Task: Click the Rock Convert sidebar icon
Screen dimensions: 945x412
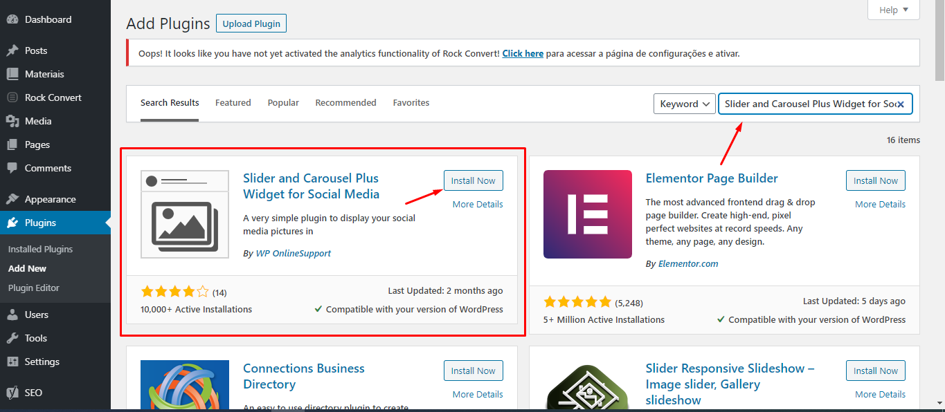Action: (x=12, y=97)
